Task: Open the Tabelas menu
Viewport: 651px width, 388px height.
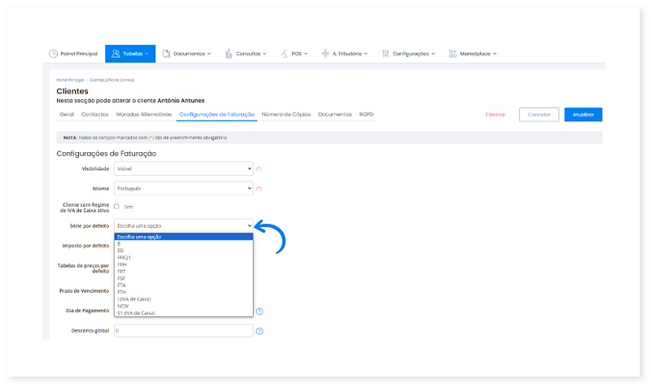Action: coord(129,54)
